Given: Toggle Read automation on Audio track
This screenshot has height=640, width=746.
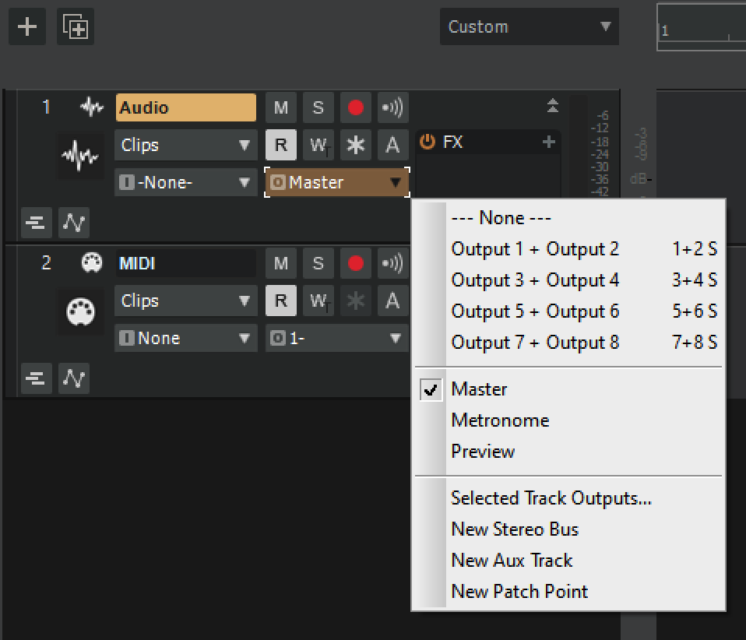Looking at the screenshot, I should (x=280, y=145).
